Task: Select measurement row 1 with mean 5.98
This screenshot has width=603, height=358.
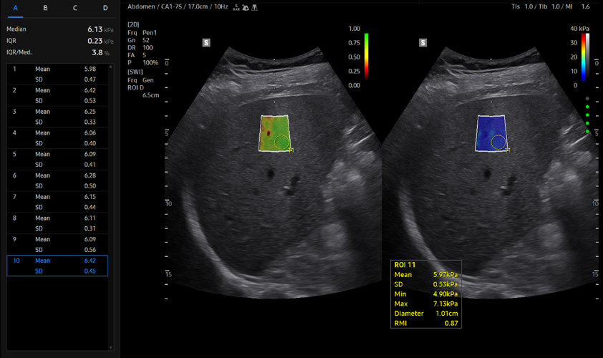Action: click(57, 74)
